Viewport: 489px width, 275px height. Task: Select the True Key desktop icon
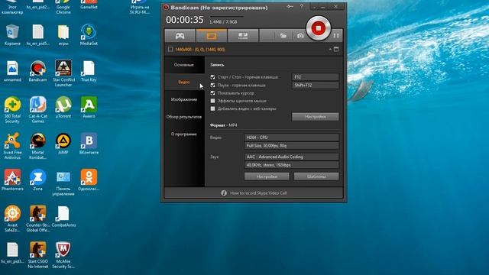coord(89,71)
